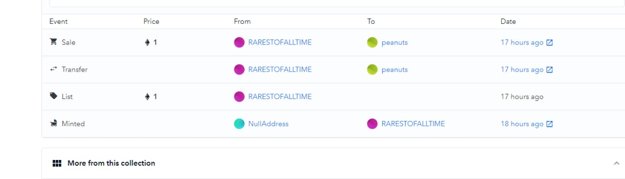Click the grid icon beside More from this collection
625x179 pixels.
point(57,163)
